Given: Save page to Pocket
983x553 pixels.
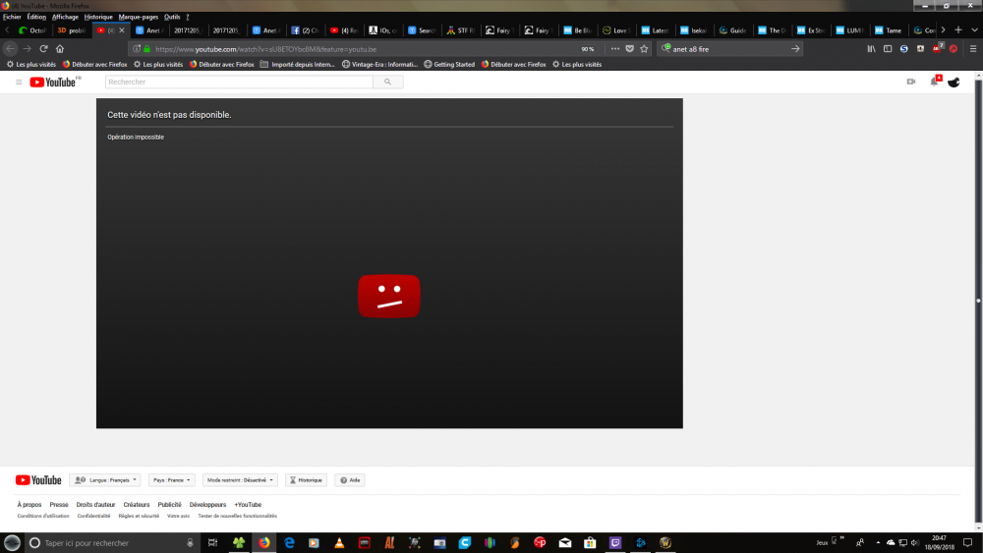Looking at the screenshot, I should click(629, 49).
